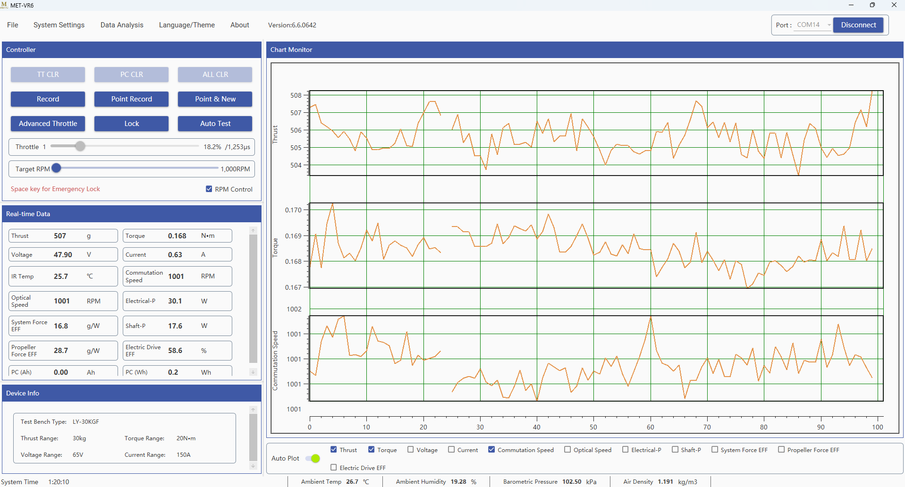The width and height of the screenshot is (905, 487).
Task: Enable the Propeller Force EFF plot checkbox
Action: (x=781, y=449)
